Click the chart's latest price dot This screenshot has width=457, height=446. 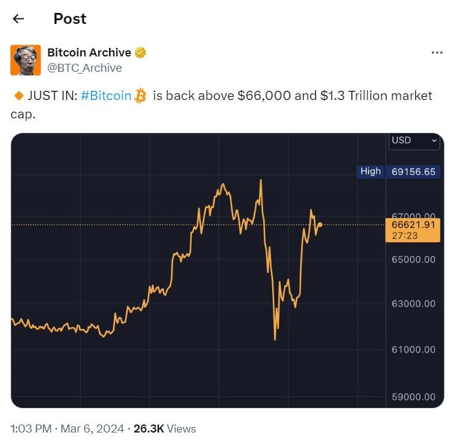pyautogui.click(x=320, y=225)
